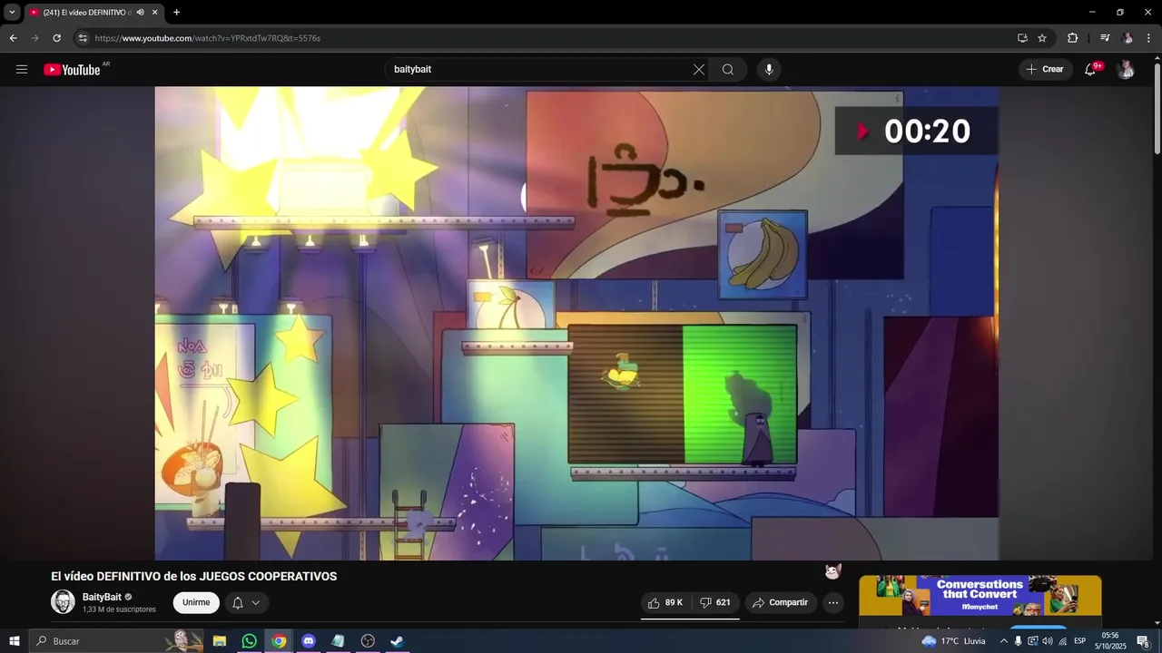Screen dimensions: 1162x653
Task: View site information icon in address bar
Action: [83, 38]
